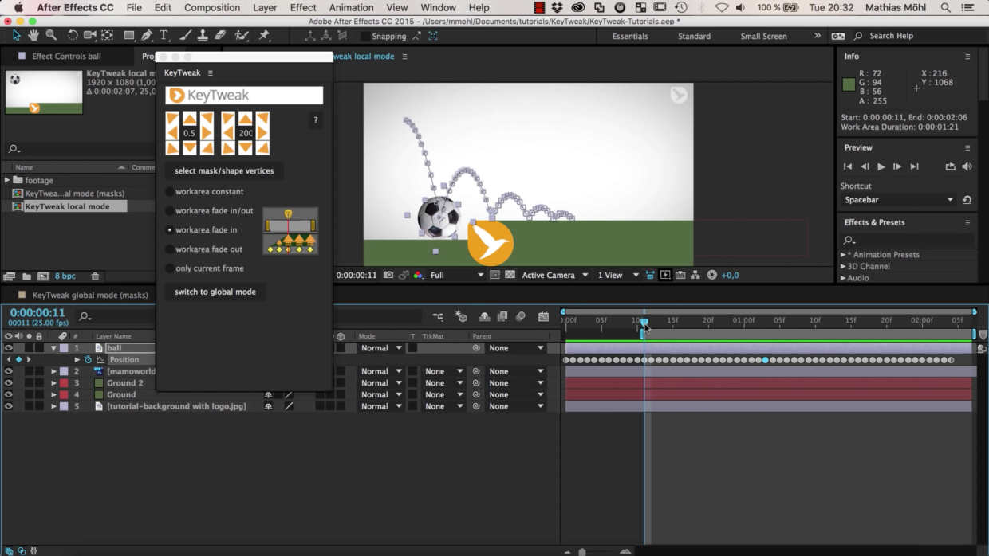Switch to the Small Screen workspace
Image resolution: width=989 pixels, height=556 pixels.
(x=763, y=37)
